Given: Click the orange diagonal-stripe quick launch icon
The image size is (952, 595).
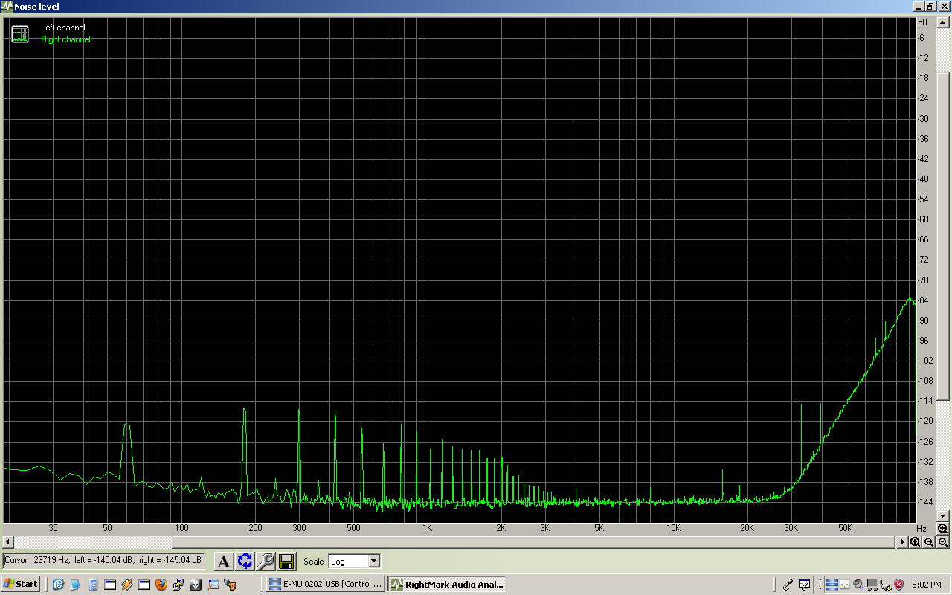Looking at the screenshot, I should pos(126,584).
